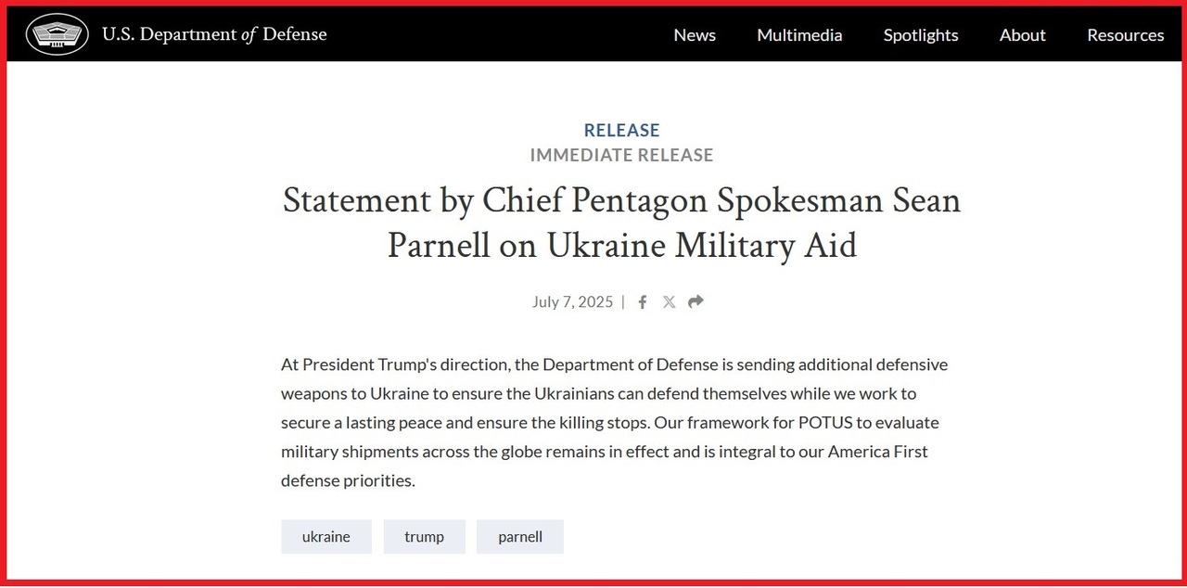Open the News menu
This screenshot has width=1187, height=588.
pyautogui.click(x=695, y=35)
